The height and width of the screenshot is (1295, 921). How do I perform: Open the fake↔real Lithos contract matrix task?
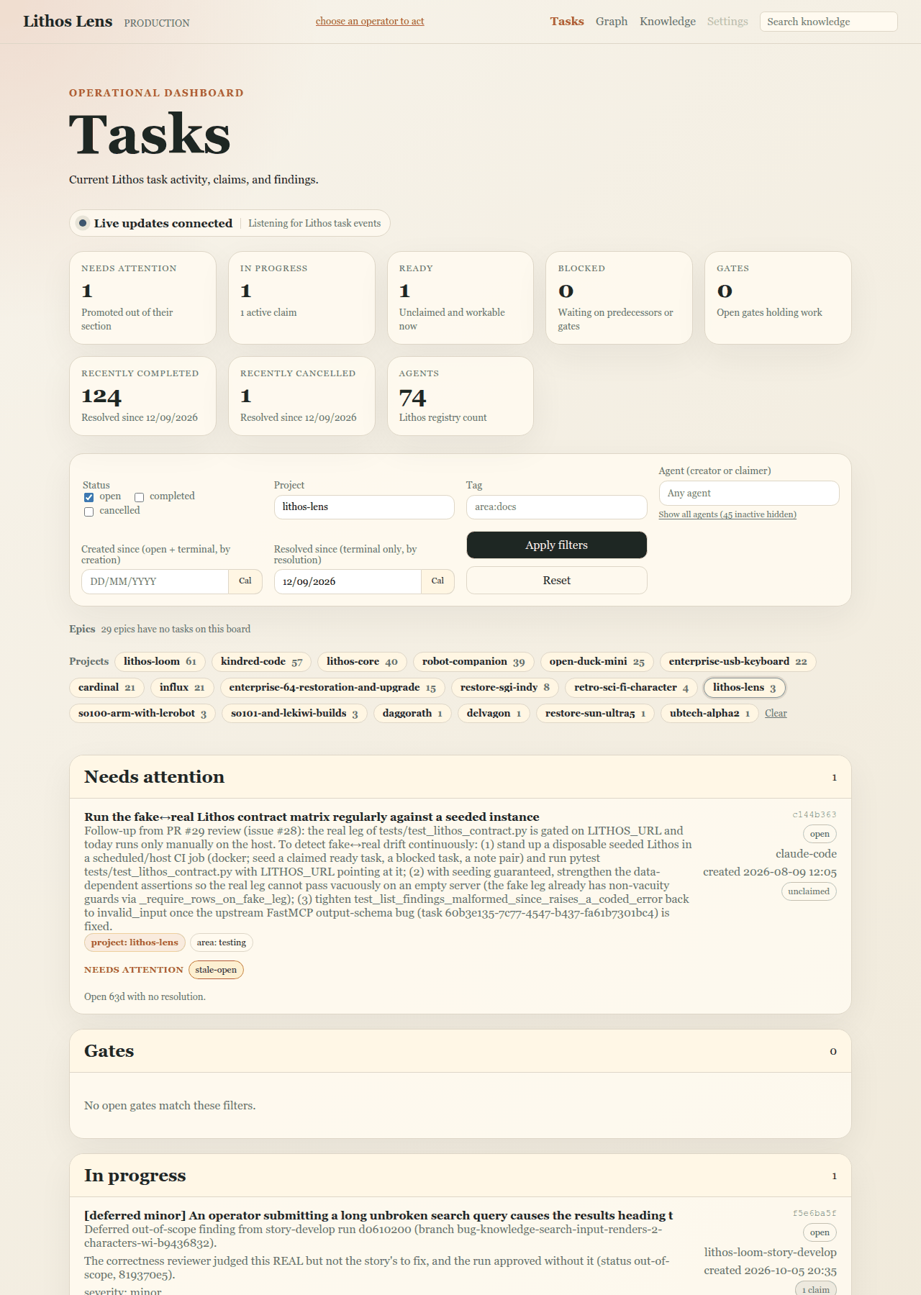click(x=312, y=817)
